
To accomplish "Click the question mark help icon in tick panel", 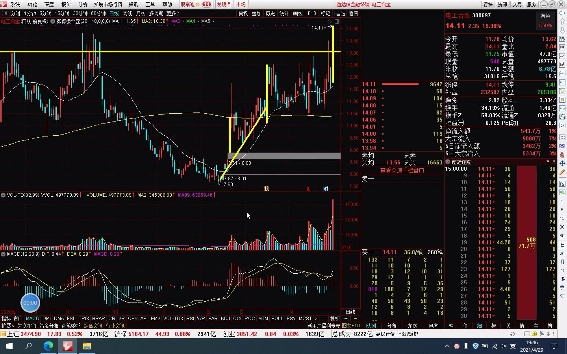I will 554,162.
